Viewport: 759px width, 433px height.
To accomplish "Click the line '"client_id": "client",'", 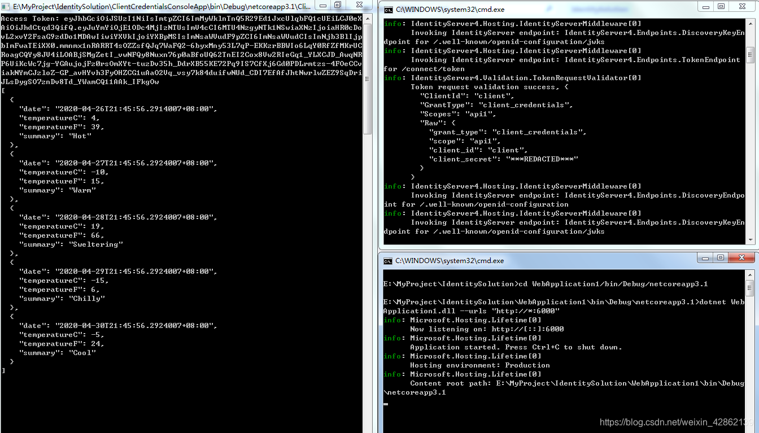I will 478,150.
